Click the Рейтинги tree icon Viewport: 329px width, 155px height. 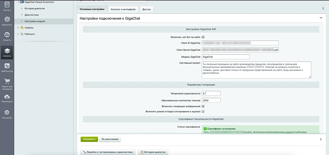pos(22,34)
